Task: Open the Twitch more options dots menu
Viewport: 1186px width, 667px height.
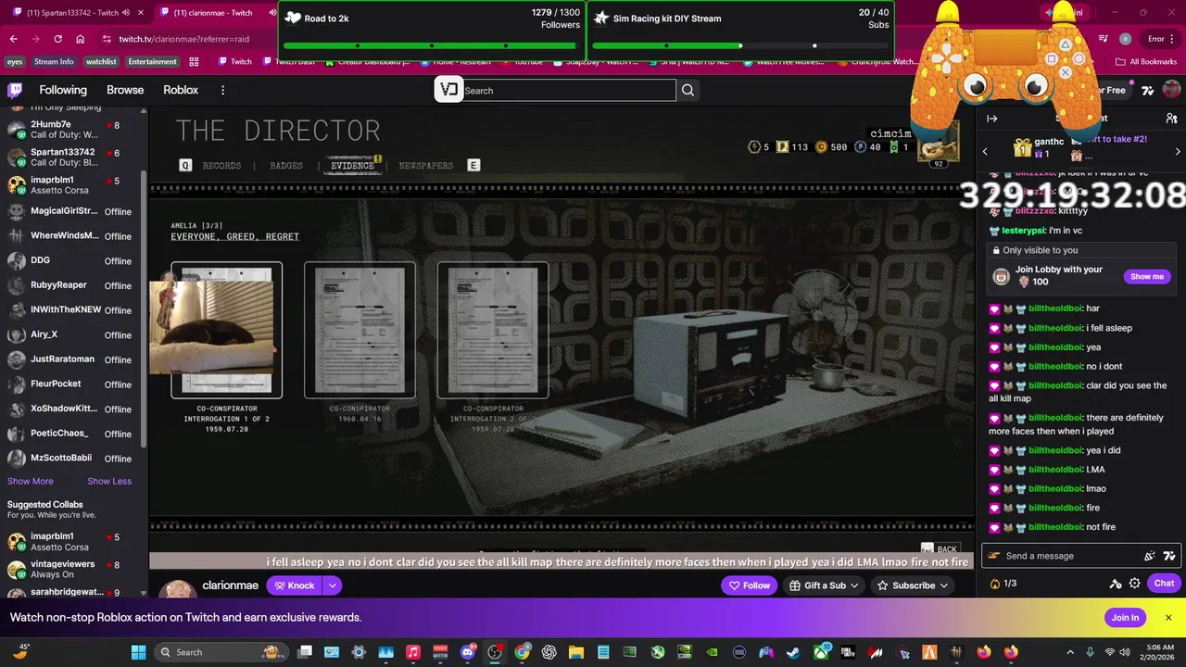Action: point(222,90)
